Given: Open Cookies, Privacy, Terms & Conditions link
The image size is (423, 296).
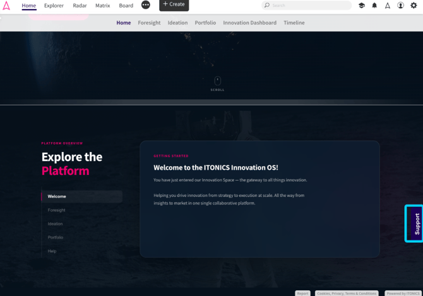Looking at the screenshot, I should click(347, 293).
